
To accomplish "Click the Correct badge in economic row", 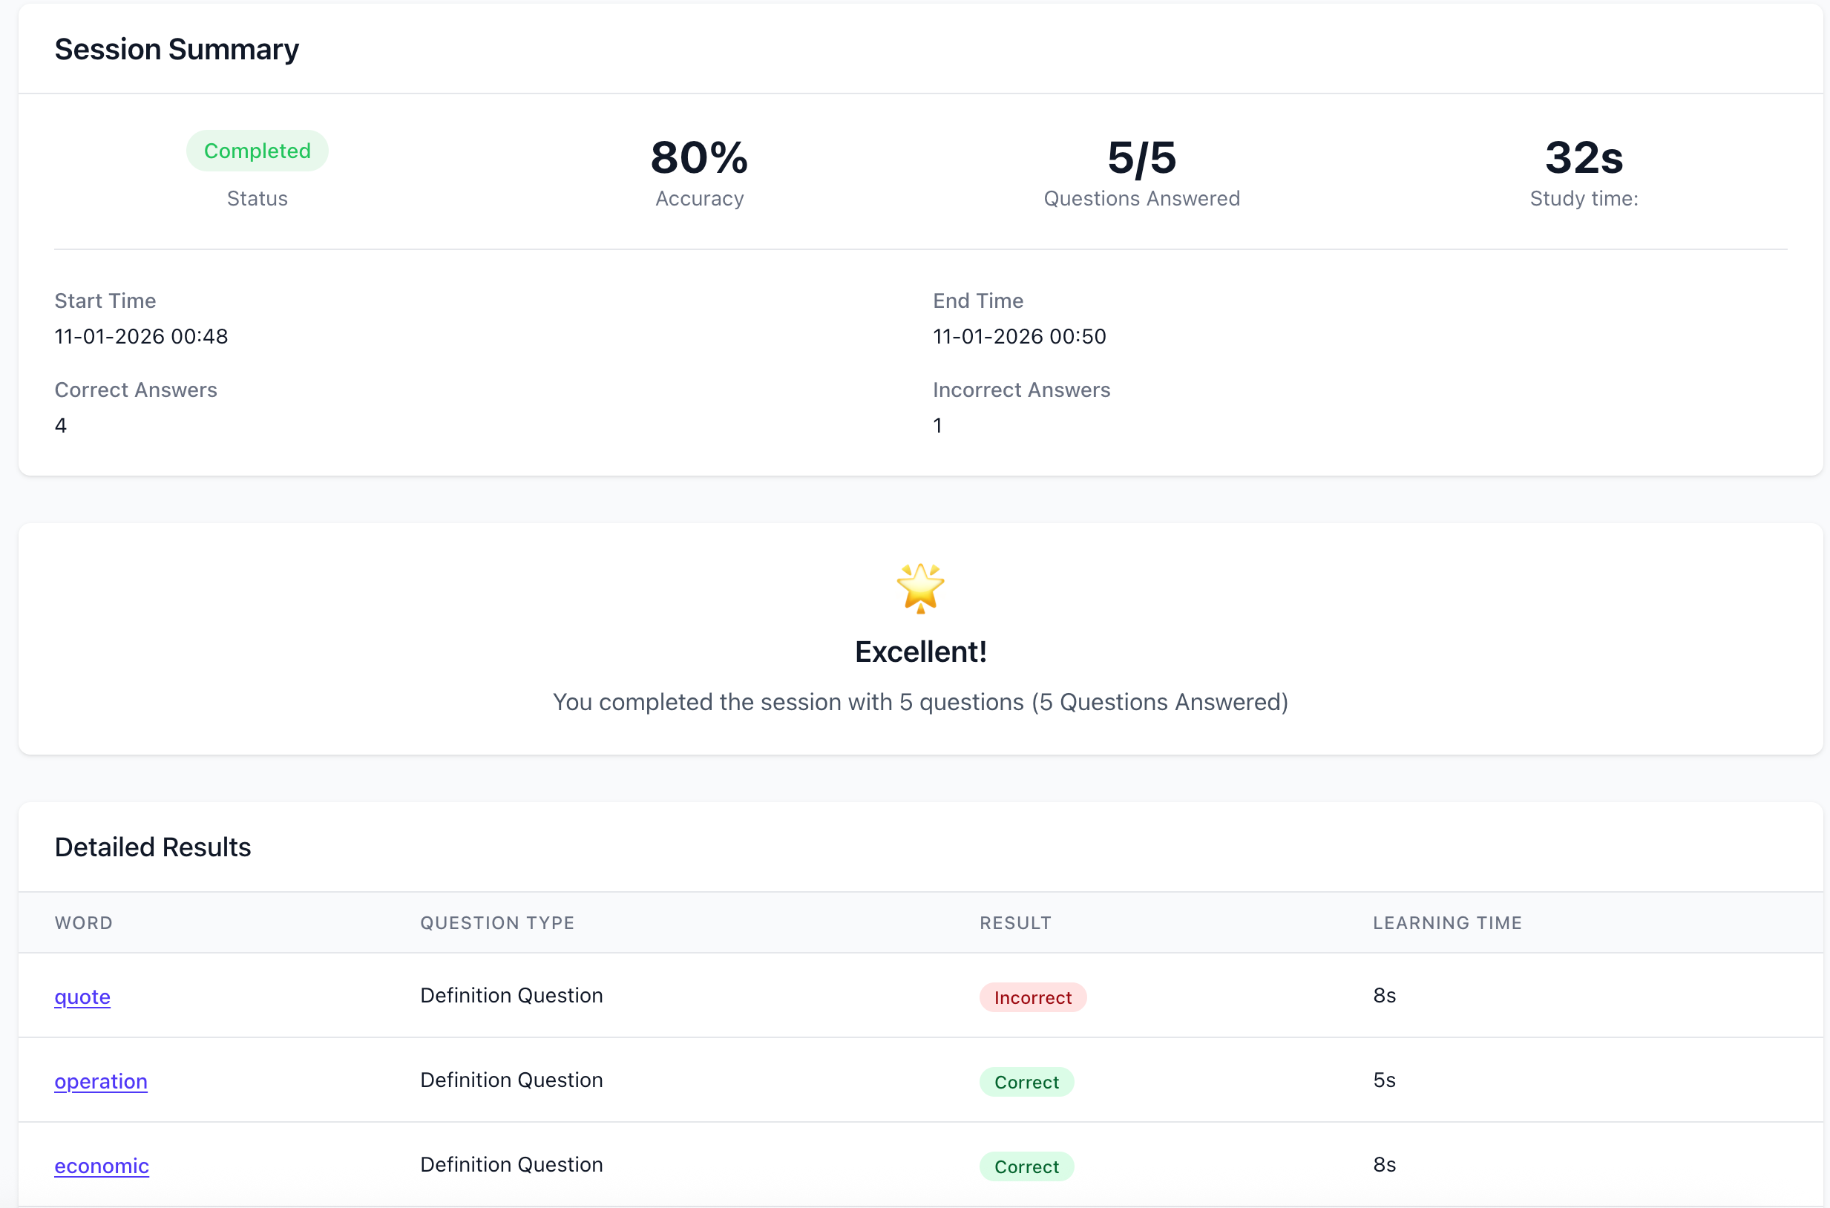I will [x=1026, y=1167].
